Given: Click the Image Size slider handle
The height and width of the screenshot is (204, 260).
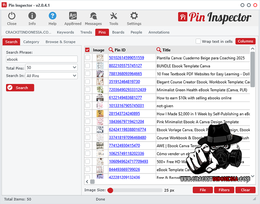Looking at the screenshot, I should 110,190.
